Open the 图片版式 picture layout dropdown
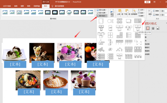This screenshot has height=103, width=167. [102, 16]
